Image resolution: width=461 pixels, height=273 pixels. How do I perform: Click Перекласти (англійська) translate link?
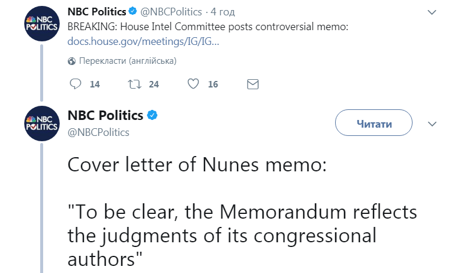point(127,61)
